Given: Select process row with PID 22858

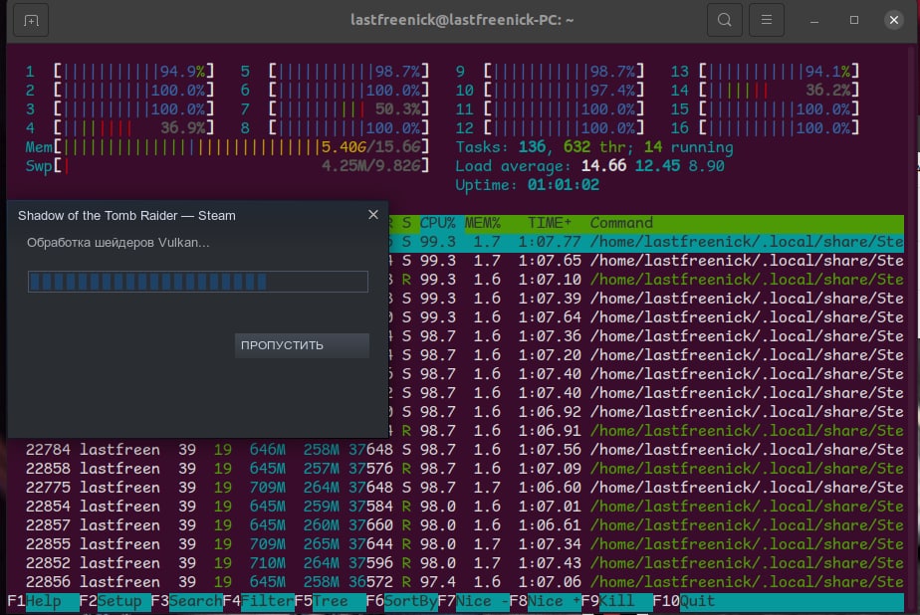Looking at the screenshot, I should pyautogui.click(x=464, y=469).
